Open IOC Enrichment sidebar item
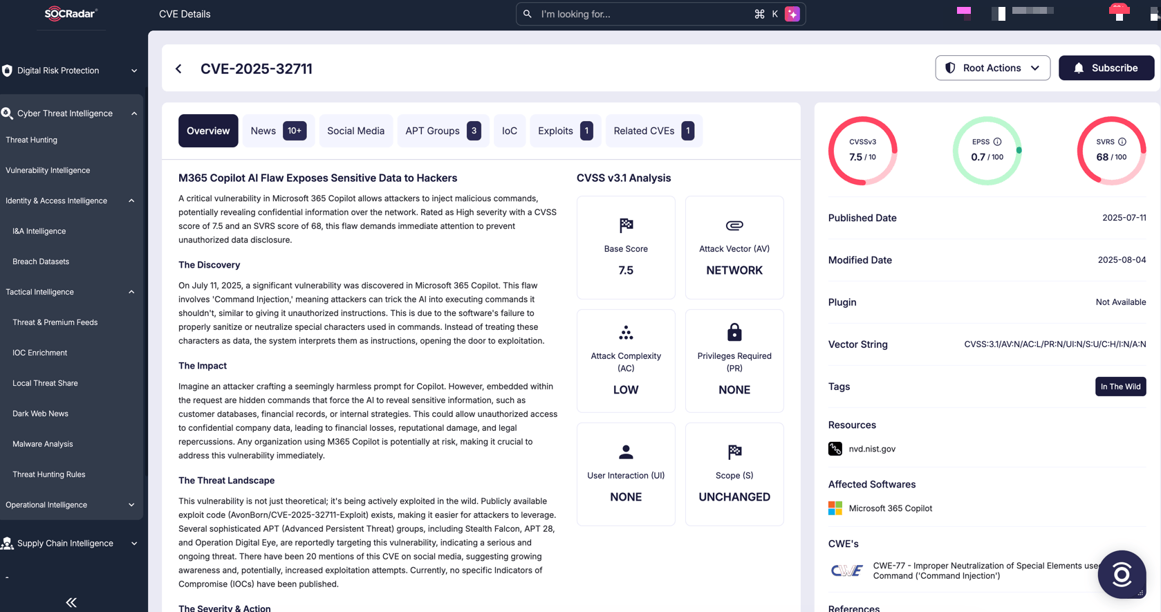This screenshot has height=612, width=1161. pyautogui.click(x=40, y=353)
